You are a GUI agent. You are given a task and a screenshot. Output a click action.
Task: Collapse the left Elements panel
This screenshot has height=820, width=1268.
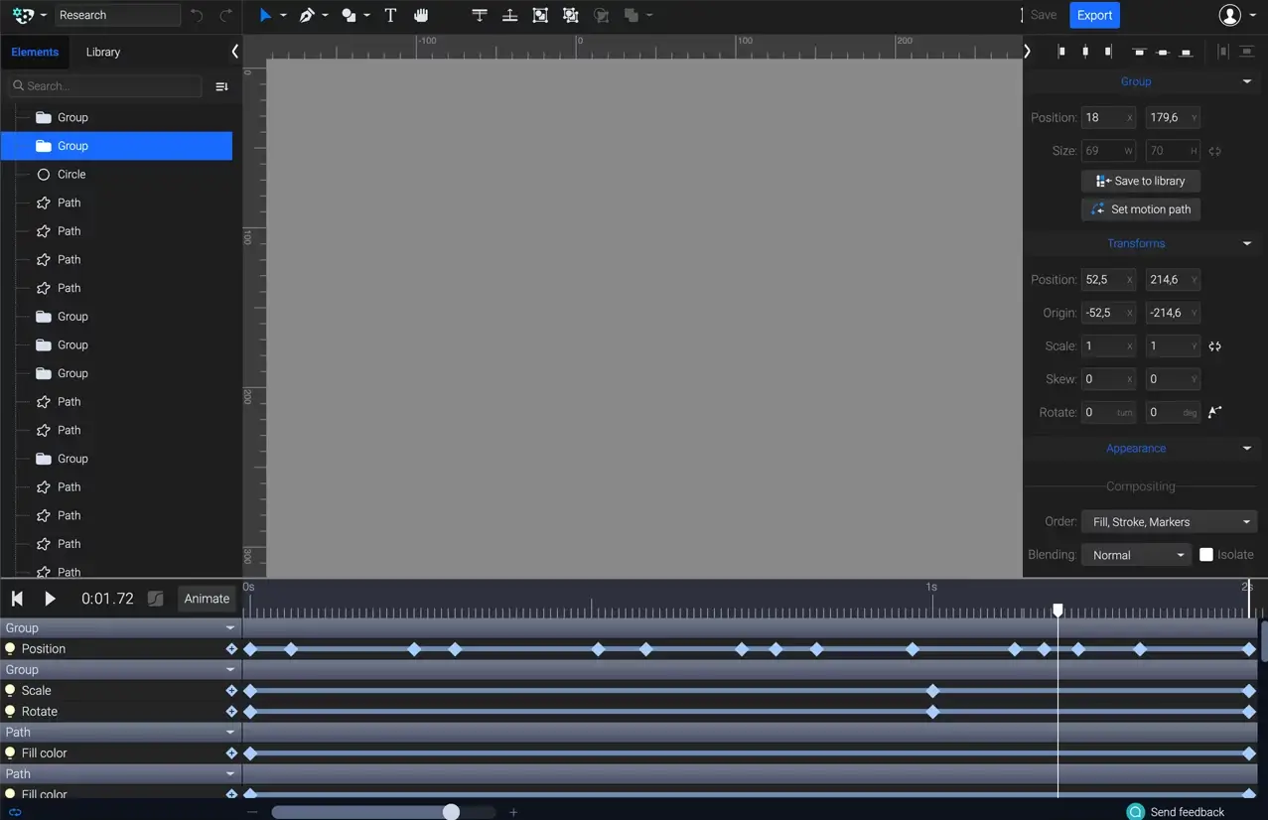point(234,52)
